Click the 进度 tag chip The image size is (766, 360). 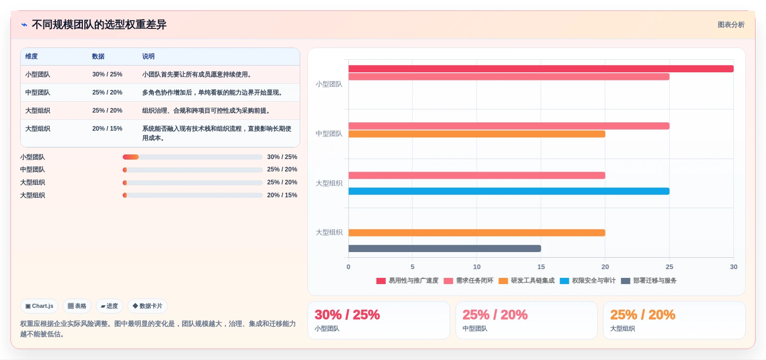click(x=109, y=306)
